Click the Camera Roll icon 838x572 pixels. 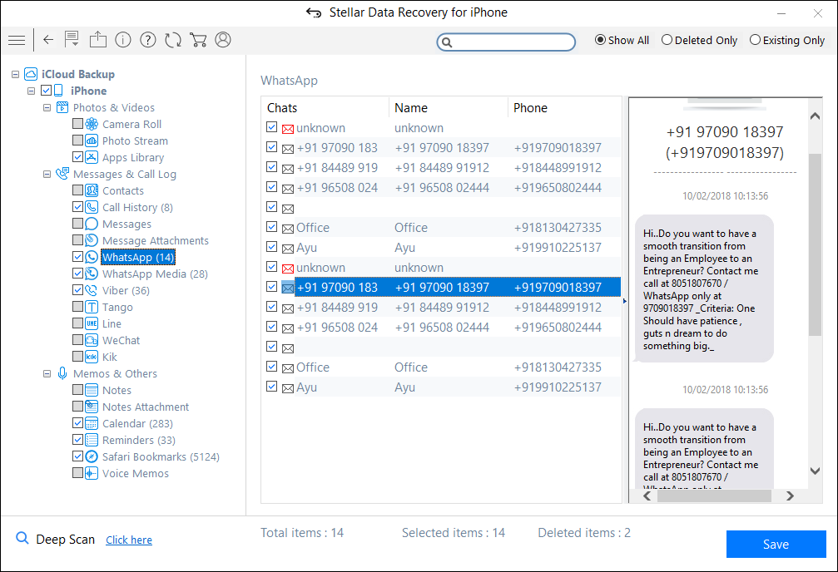pos(92,124)
